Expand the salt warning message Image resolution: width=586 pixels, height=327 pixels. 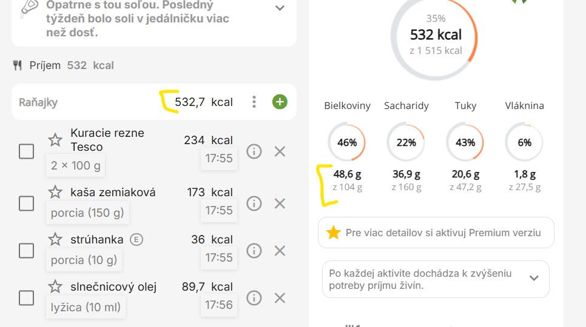tap(280, 8)
